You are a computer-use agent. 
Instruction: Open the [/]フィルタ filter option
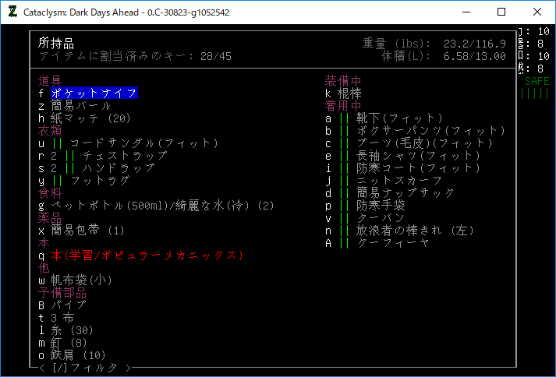86,368
